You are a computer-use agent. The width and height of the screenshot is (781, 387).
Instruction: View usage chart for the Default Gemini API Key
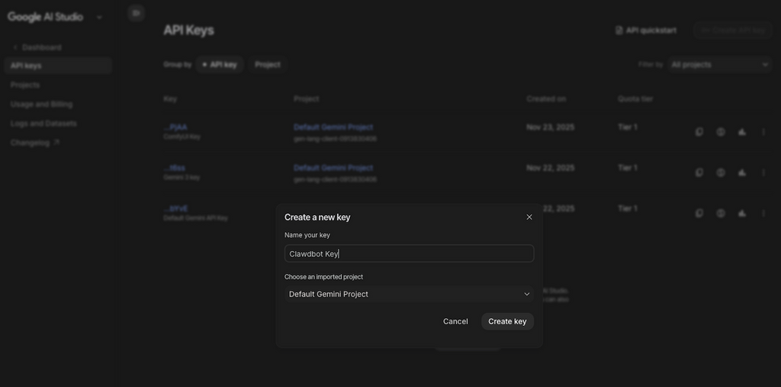click(x=742, y=213)
